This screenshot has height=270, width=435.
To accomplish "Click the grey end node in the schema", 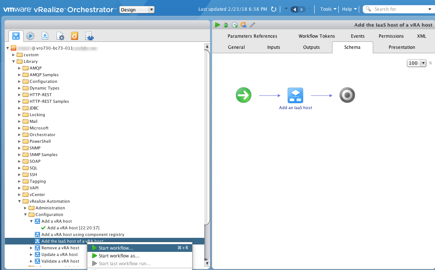I will coord(347,95).
